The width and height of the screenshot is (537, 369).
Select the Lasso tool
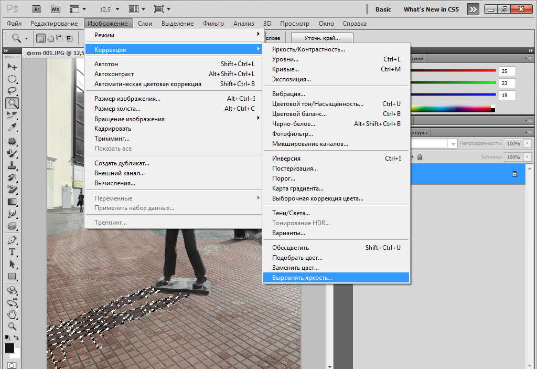(x=12, y=91)
